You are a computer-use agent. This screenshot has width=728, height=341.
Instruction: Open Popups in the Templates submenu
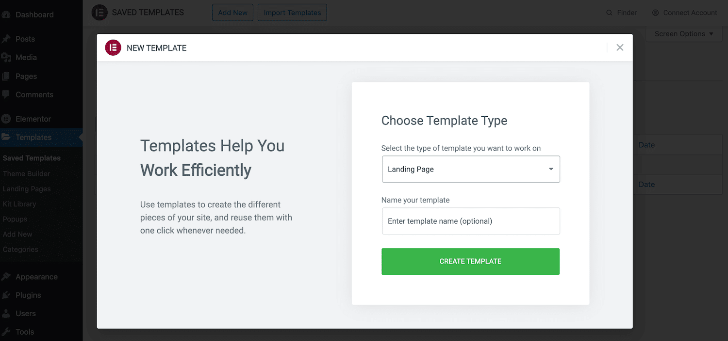(x=15, y=219)
